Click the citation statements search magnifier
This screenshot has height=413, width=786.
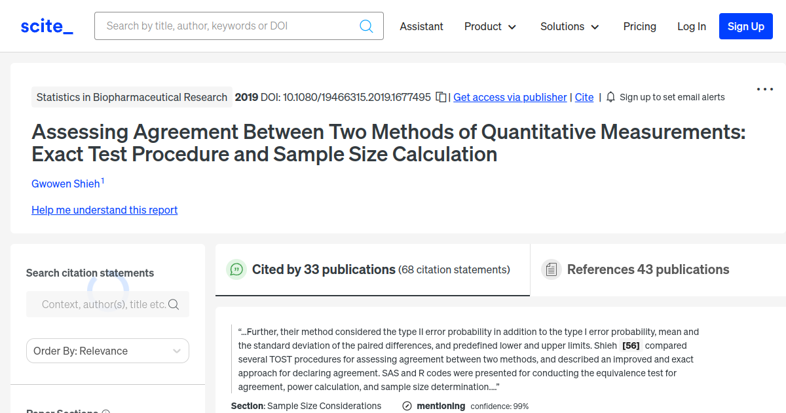[174, 304]
